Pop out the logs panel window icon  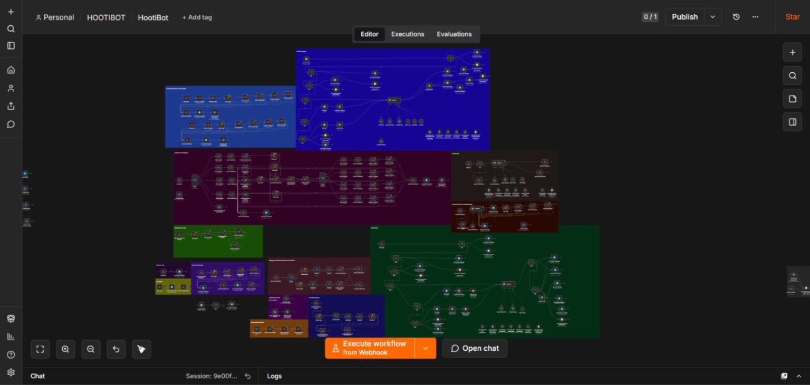coord(784,376)
